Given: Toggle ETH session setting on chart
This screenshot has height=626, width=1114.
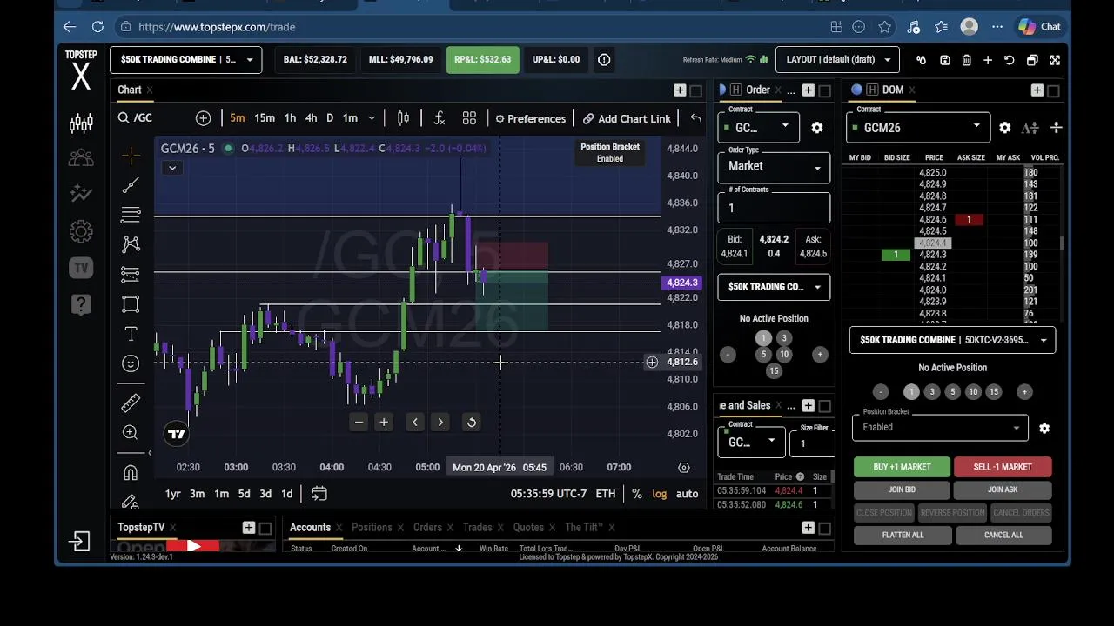Looking at the screenshot, I should (606, 494).
